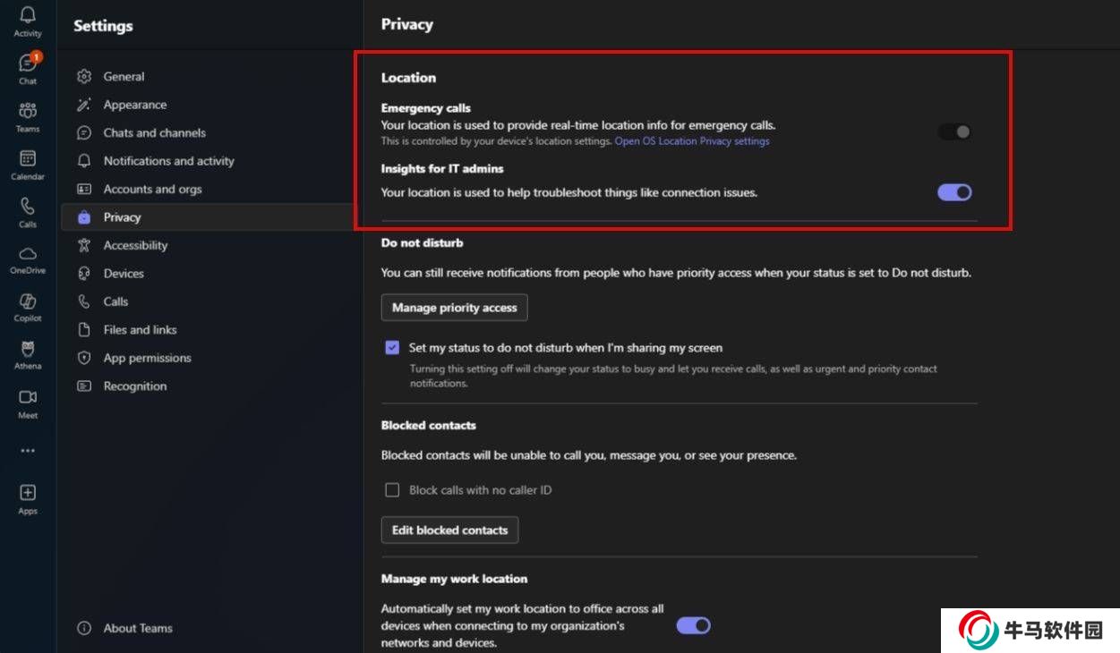This screenshot has height=653, width=1120.
Task: Open OS Location Privacy settings link
Action: (x=691, y=141)
